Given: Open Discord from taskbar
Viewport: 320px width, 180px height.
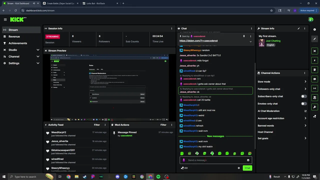Looking at the screenshot, I should pos(117,177).
